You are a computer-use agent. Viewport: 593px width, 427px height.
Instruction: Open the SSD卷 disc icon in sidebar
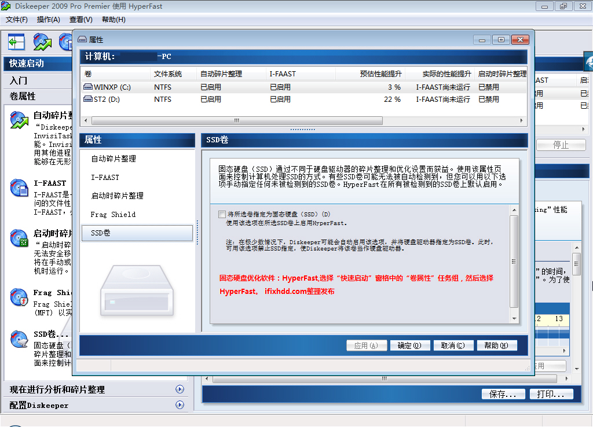tap(19, 339)
